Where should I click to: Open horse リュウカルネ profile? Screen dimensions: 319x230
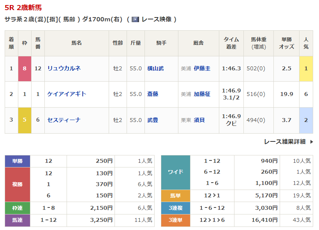64,68
